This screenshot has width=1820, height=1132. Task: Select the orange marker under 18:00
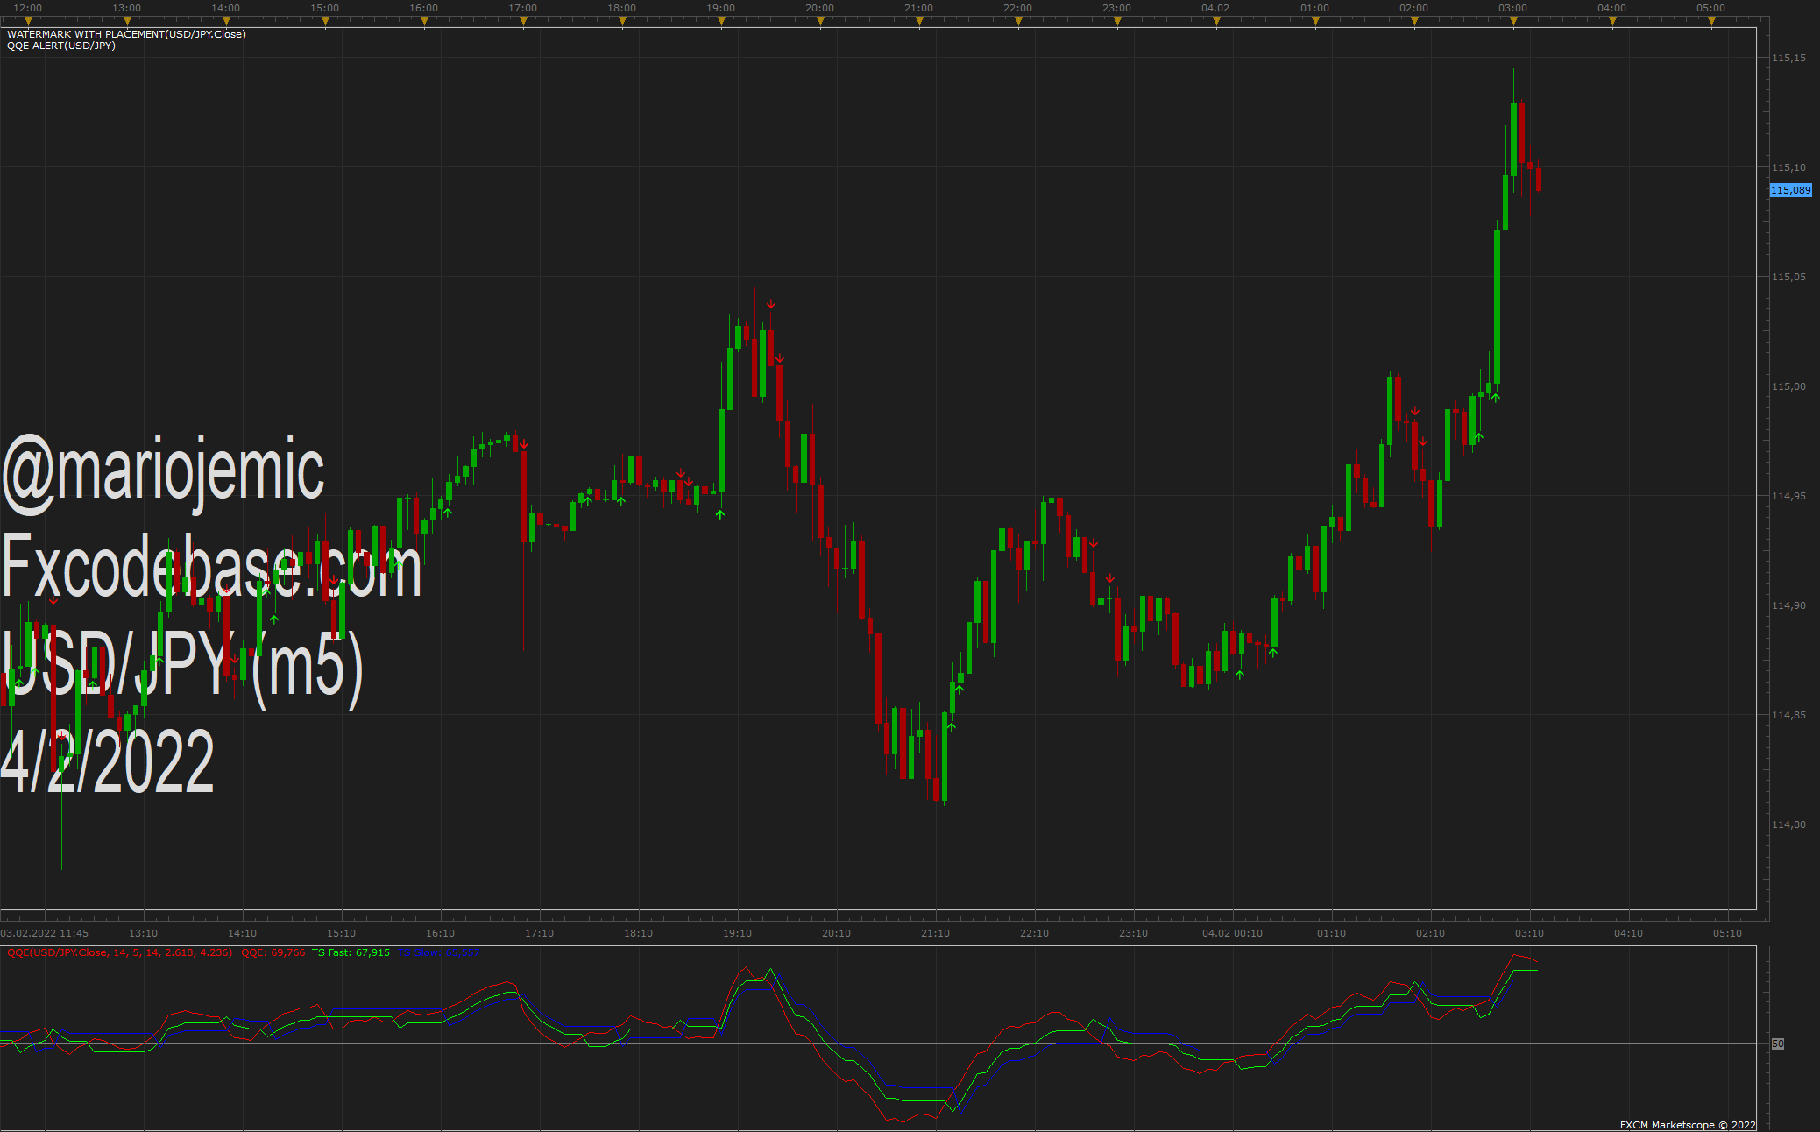(622, 21)
